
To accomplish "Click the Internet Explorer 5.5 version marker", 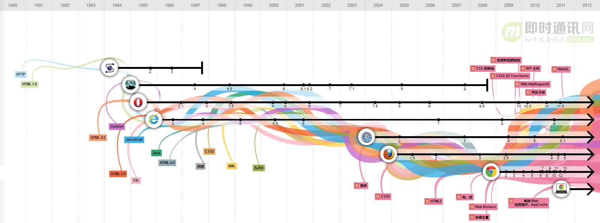I will point(275,120).
